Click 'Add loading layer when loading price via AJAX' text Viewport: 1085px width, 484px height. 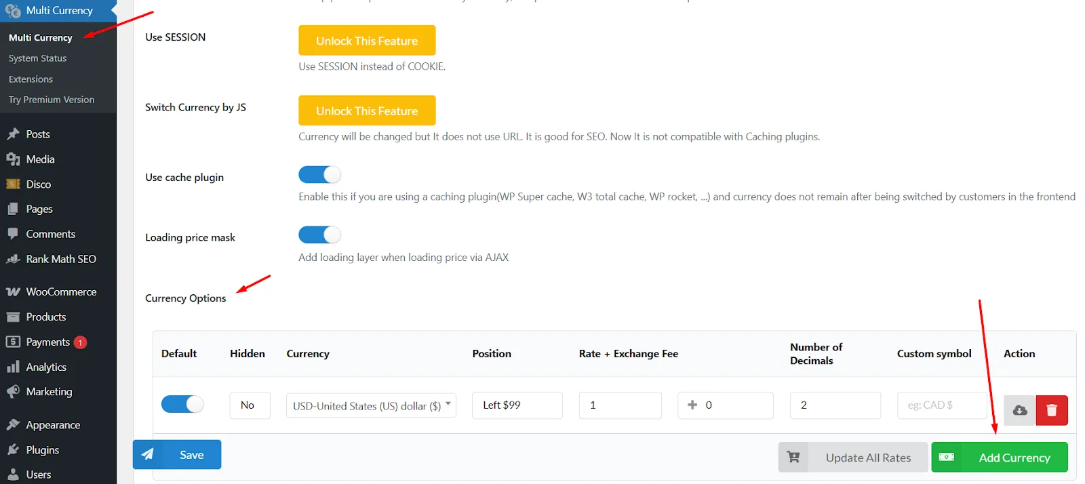(403, 258)
